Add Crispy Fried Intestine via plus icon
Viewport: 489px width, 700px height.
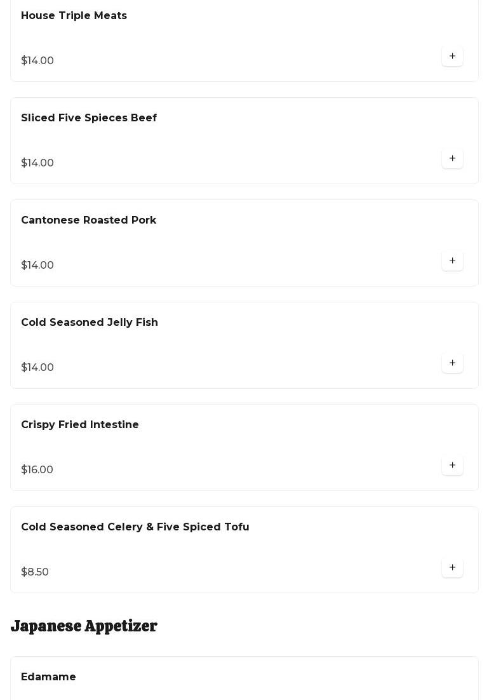452,466
